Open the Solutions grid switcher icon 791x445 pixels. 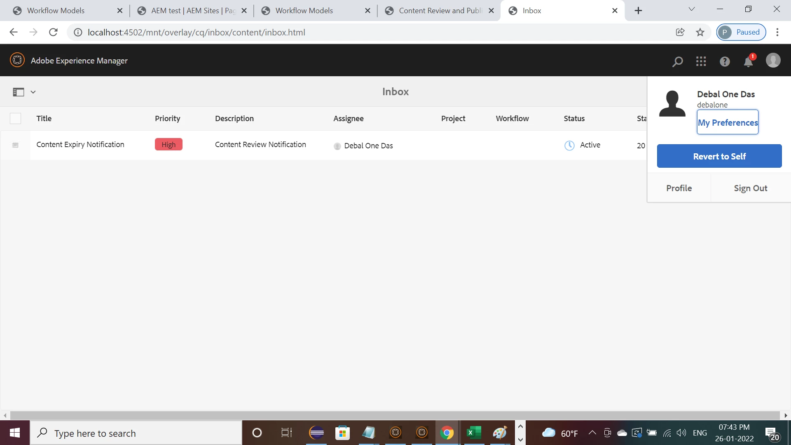click(701, 61)
